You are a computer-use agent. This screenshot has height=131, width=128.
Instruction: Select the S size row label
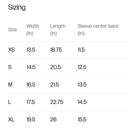point(10,67)
